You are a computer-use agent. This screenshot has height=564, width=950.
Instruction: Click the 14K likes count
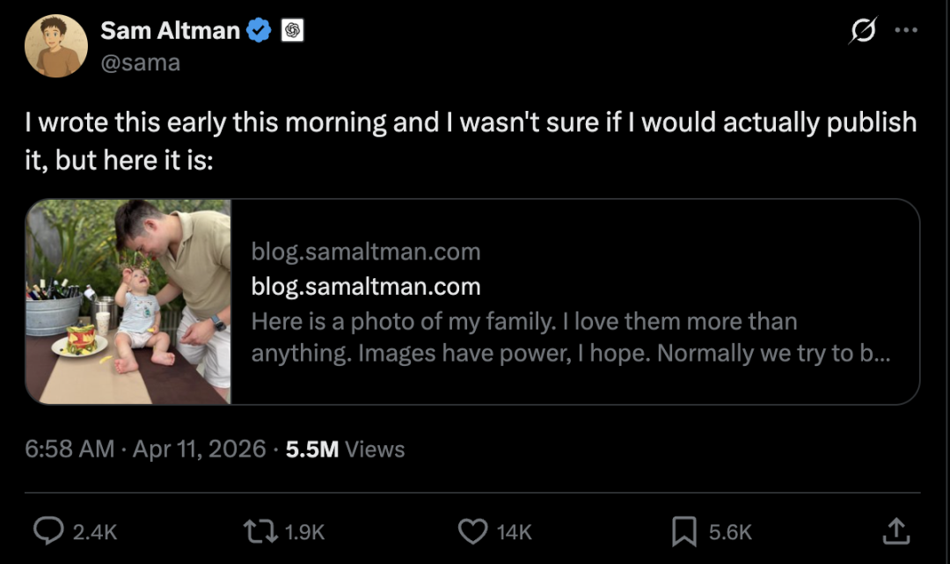pyautogui.click(x=514, y=531)
